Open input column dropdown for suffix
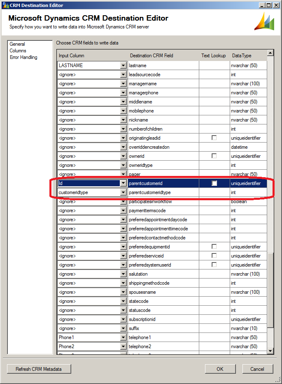This screenshot has height=384, width=282. tap(124, 328)
